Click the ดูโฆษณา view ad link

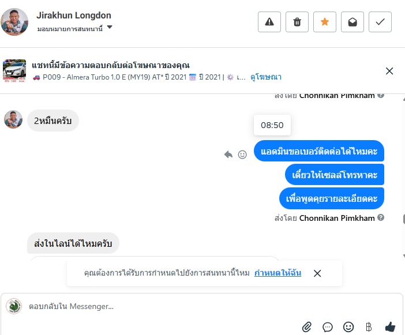[266, 77]
